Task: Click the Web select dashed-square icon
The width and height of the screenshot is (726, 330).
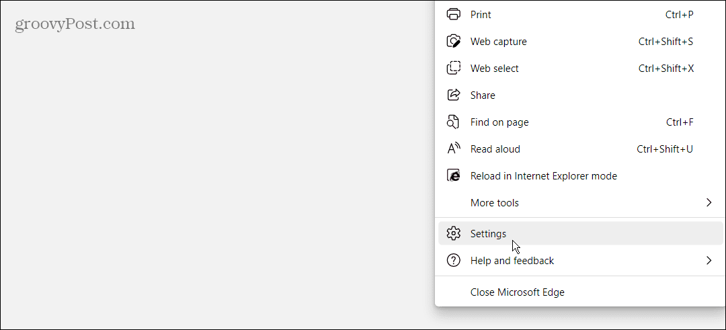Action: point(453,68)
